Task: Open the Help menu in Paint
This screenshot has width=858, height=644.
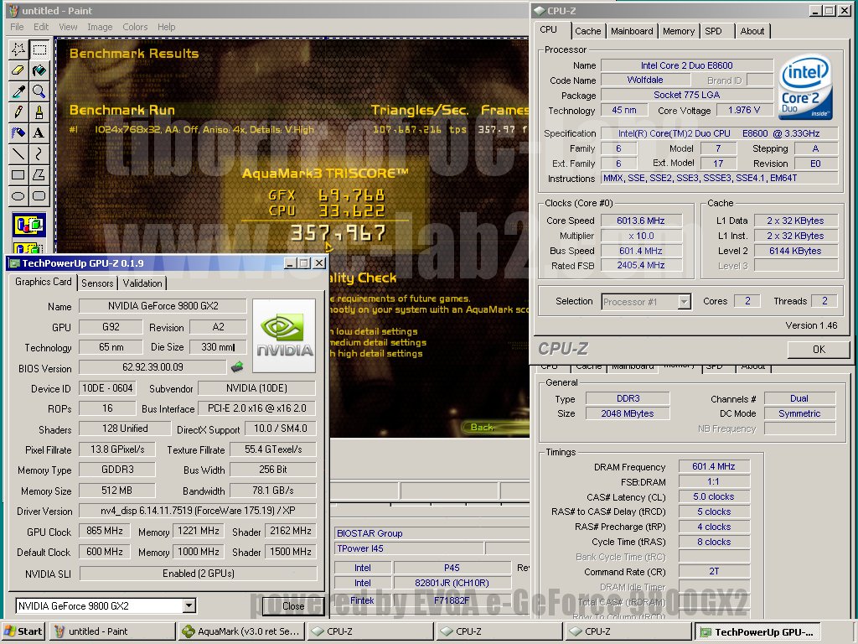Action: pyautogui.click(x=167, y=27)
